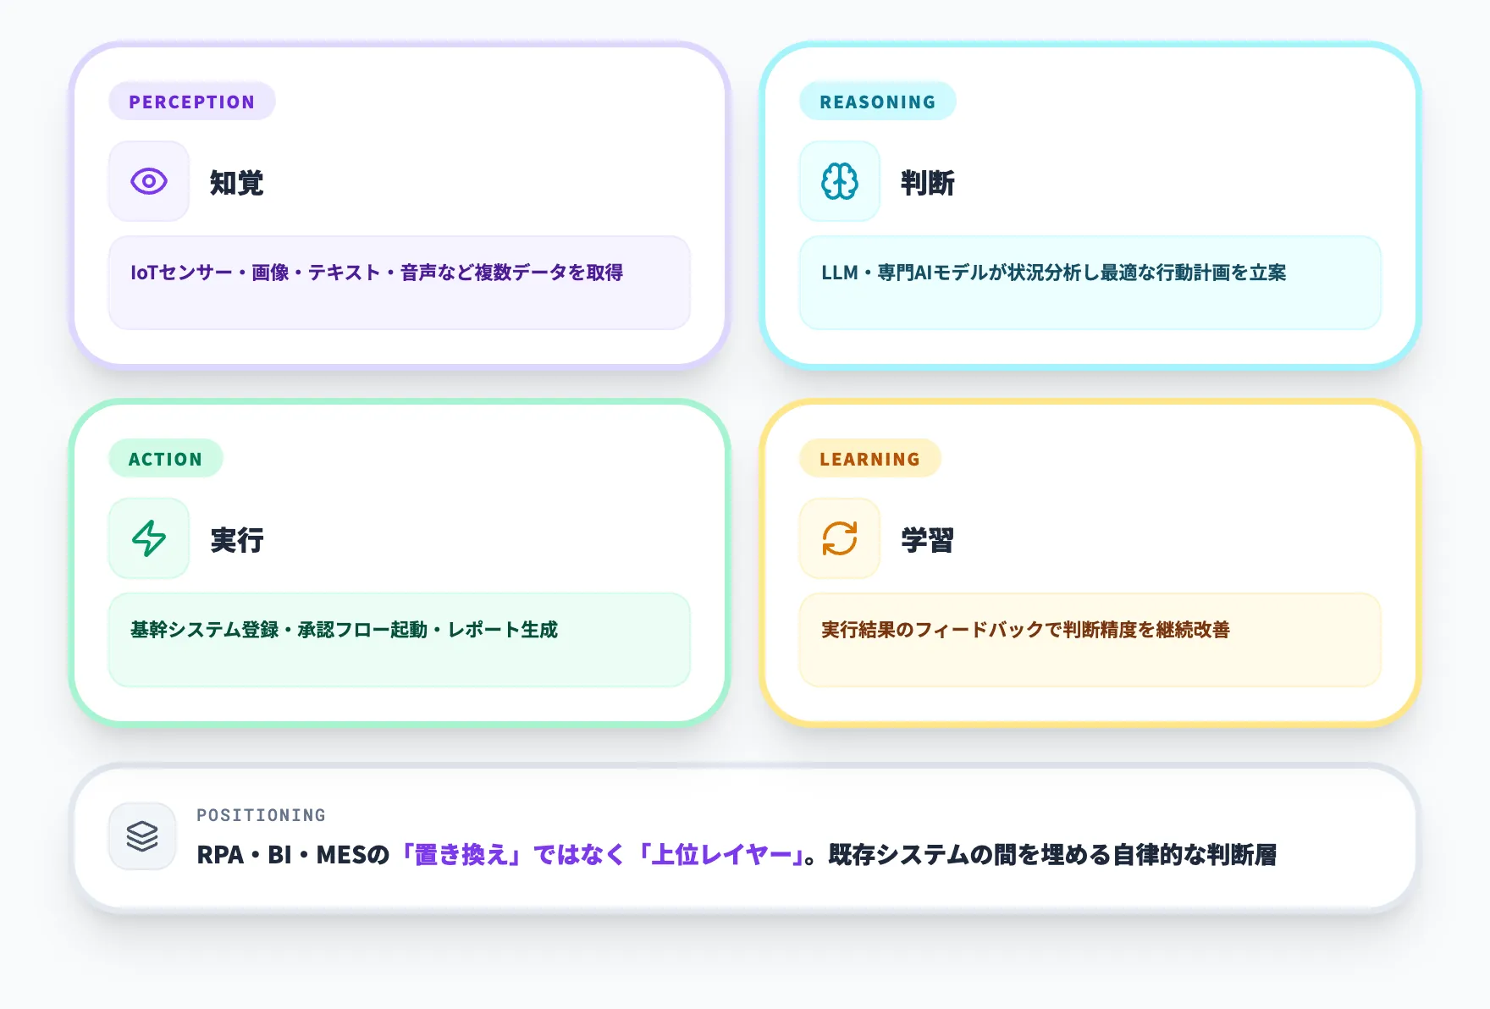1490x1009 pixels.
Task: Click the lightning bolt icon for 実行
Action: tap(148, 538)
